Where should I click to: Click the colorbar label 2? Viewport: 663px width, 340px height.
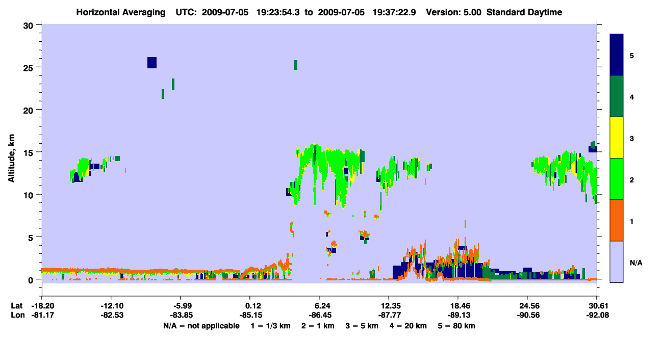tap(631, 179)
